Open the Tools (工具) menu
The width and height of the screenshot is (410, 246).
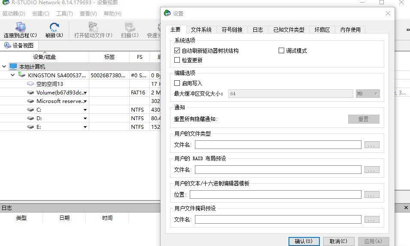click(64, 14)
